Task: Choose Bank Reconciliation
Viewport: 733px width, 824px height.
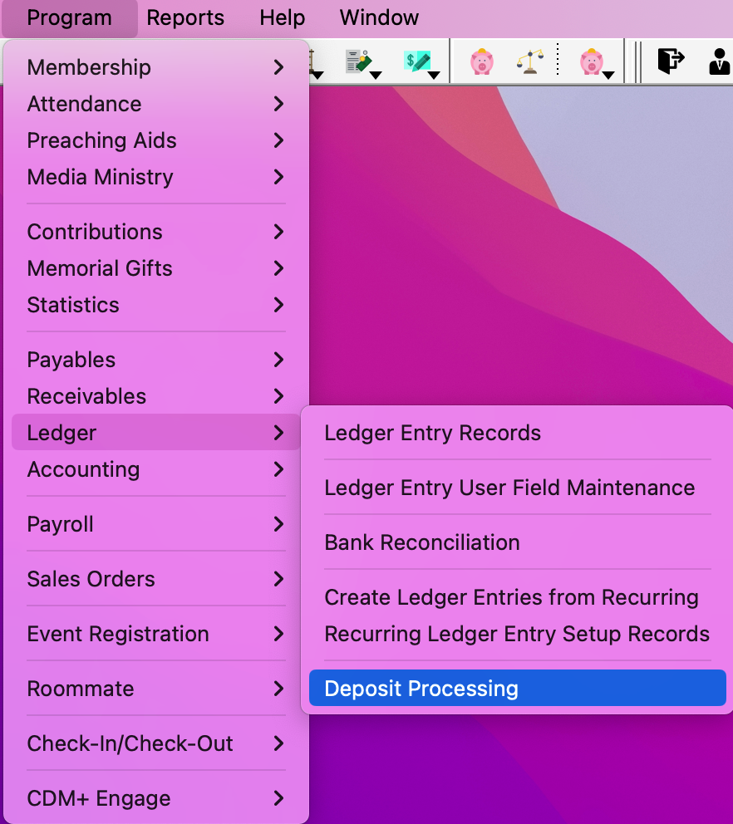Action: [422, 542]
